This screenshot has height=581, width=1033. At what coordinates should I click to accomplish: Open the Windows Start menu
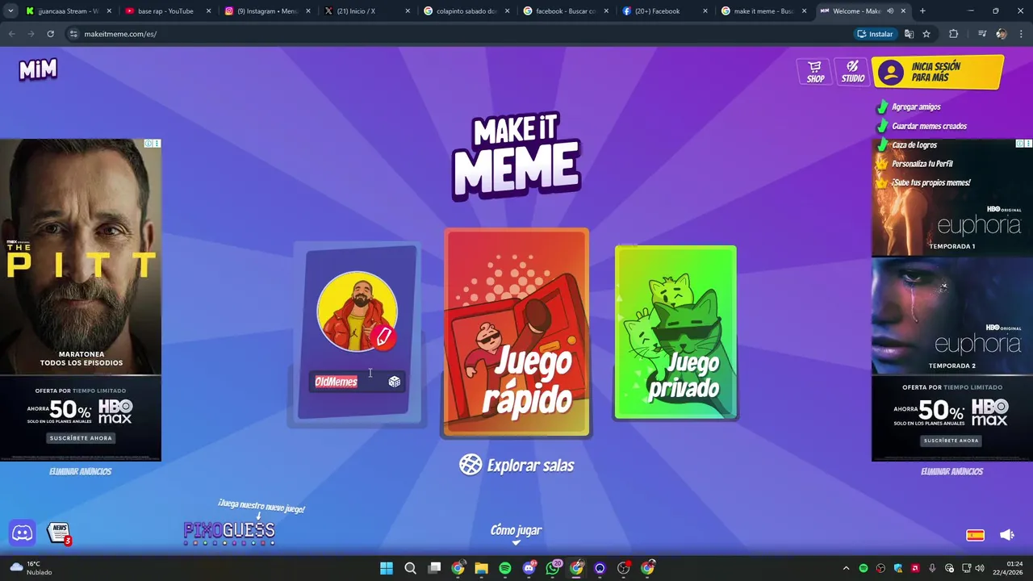click(x=386, y=568)
